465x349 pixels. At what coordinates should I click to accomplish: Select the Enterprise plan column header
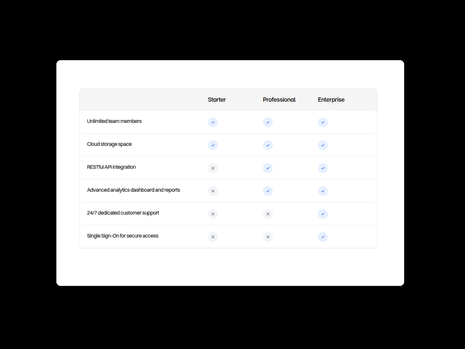click(331, 100)
